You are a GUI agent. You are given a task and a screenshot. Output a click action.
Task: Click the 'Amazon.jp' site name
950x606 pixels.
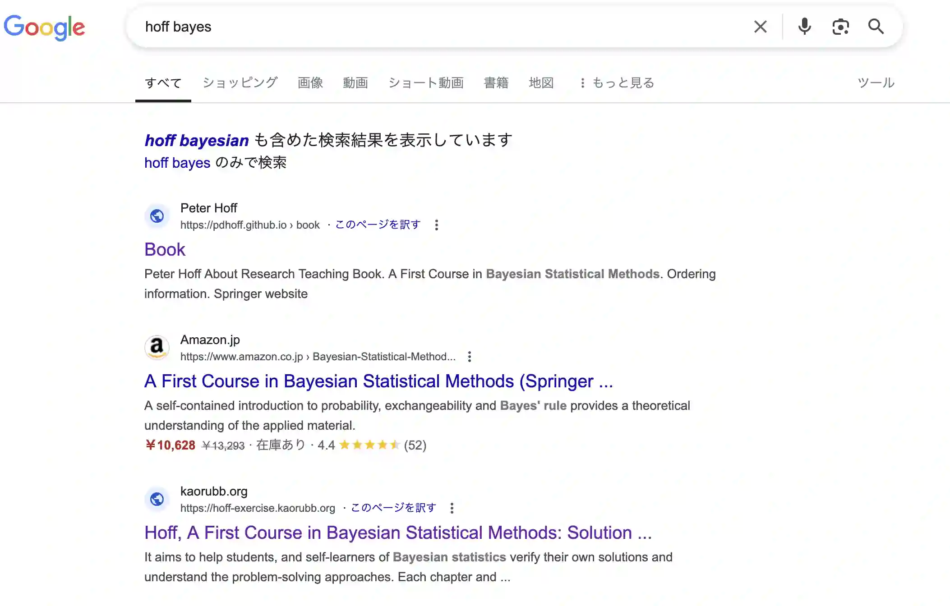[x=210, y=340]
